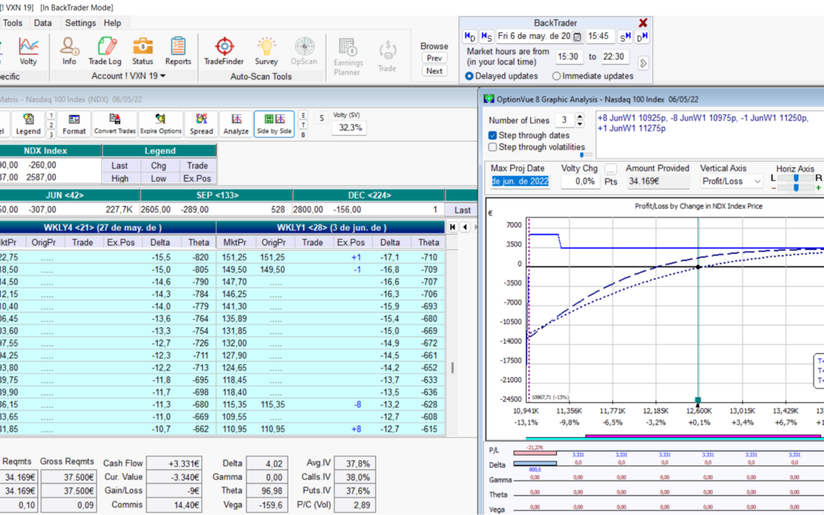Click the Volty Chg ellipsis button
Screen dimensions: 824x515
pos(610,169)
